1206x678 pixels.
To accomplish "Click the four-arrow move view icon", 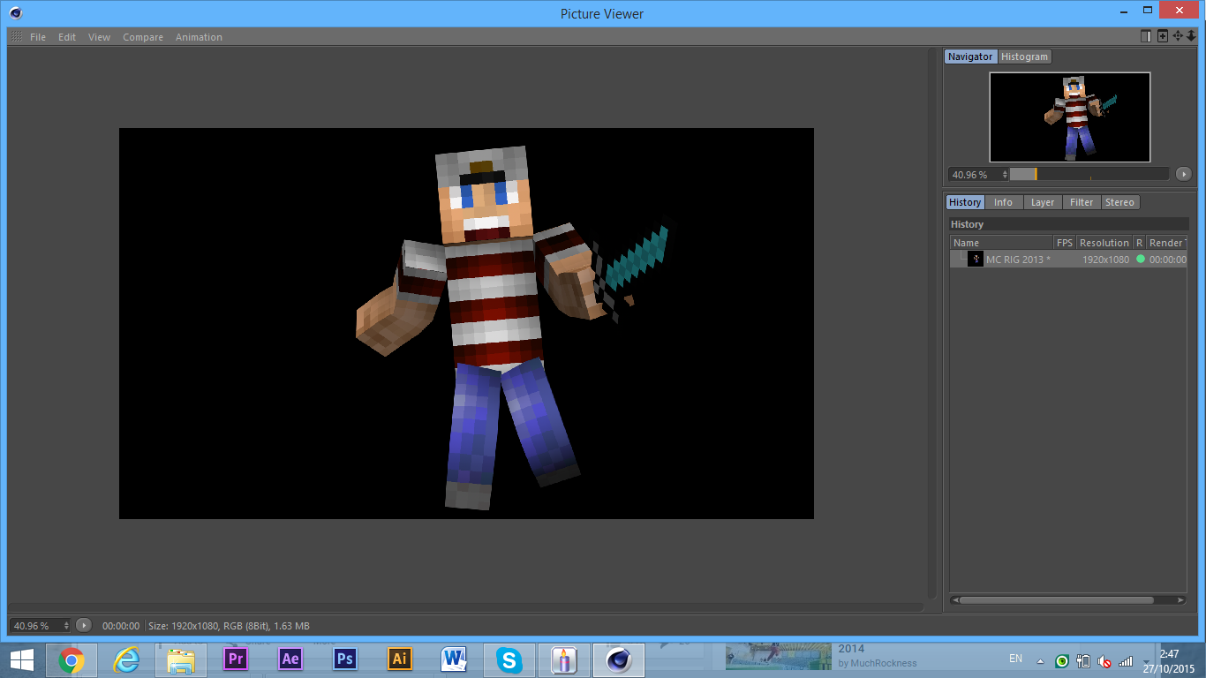I will pyautogui.click(x=1177, y=36).
